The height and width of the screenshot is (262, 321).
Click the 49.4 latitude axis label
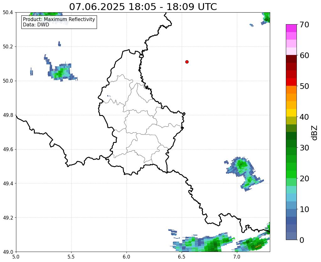coord(8,183)
